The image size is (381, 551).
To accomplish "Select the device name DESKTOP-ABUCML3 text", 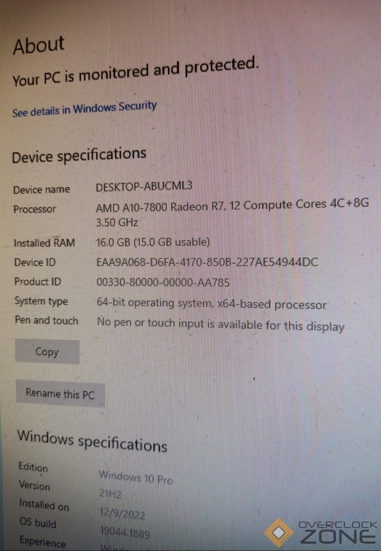I will tap(144, 186).
